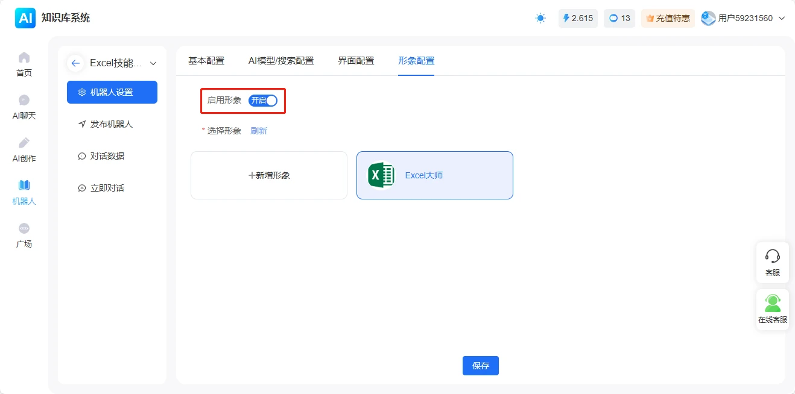795x394 pixels.
Task: Toggle off the 启用形象 switch
Action: click(264, 100)
